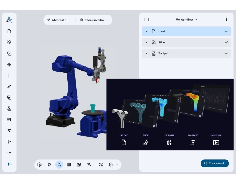Click the Compute all button
The image size is (236, 184).
click(x=215, y=163)
